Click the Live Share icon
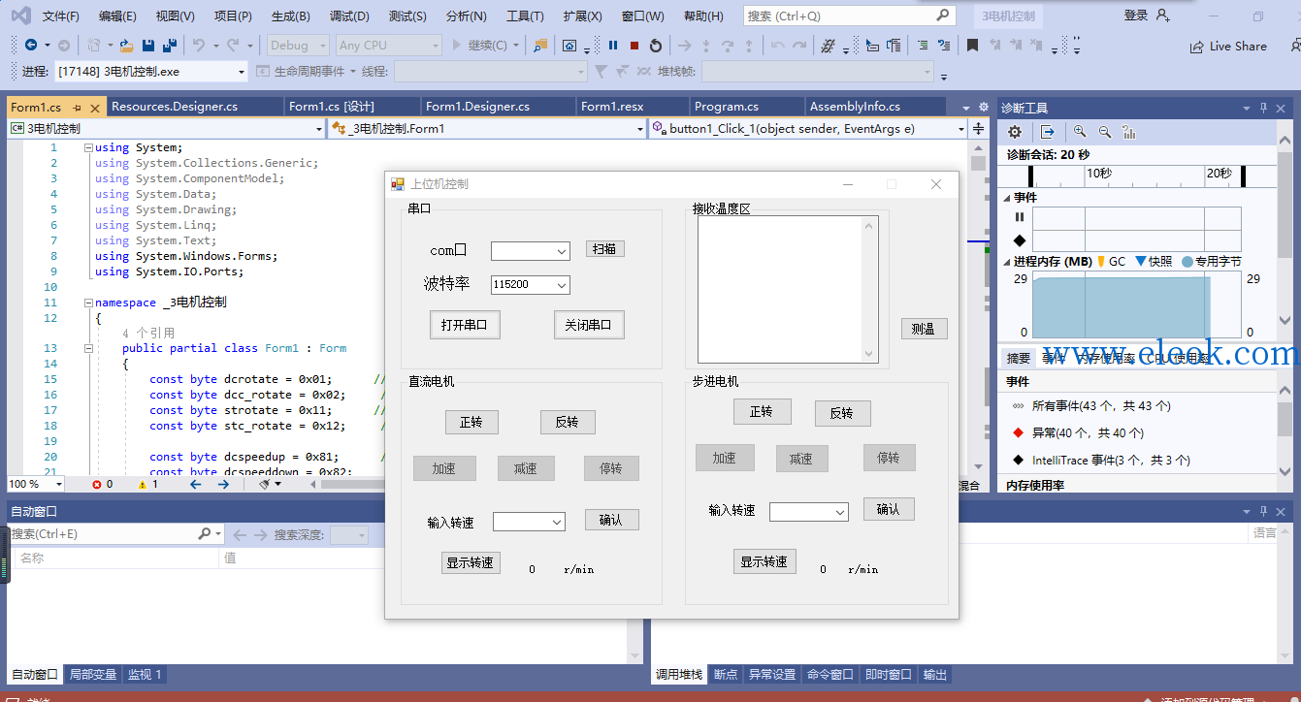This screenshot has width=1301, height=702. coord(1197,47)
